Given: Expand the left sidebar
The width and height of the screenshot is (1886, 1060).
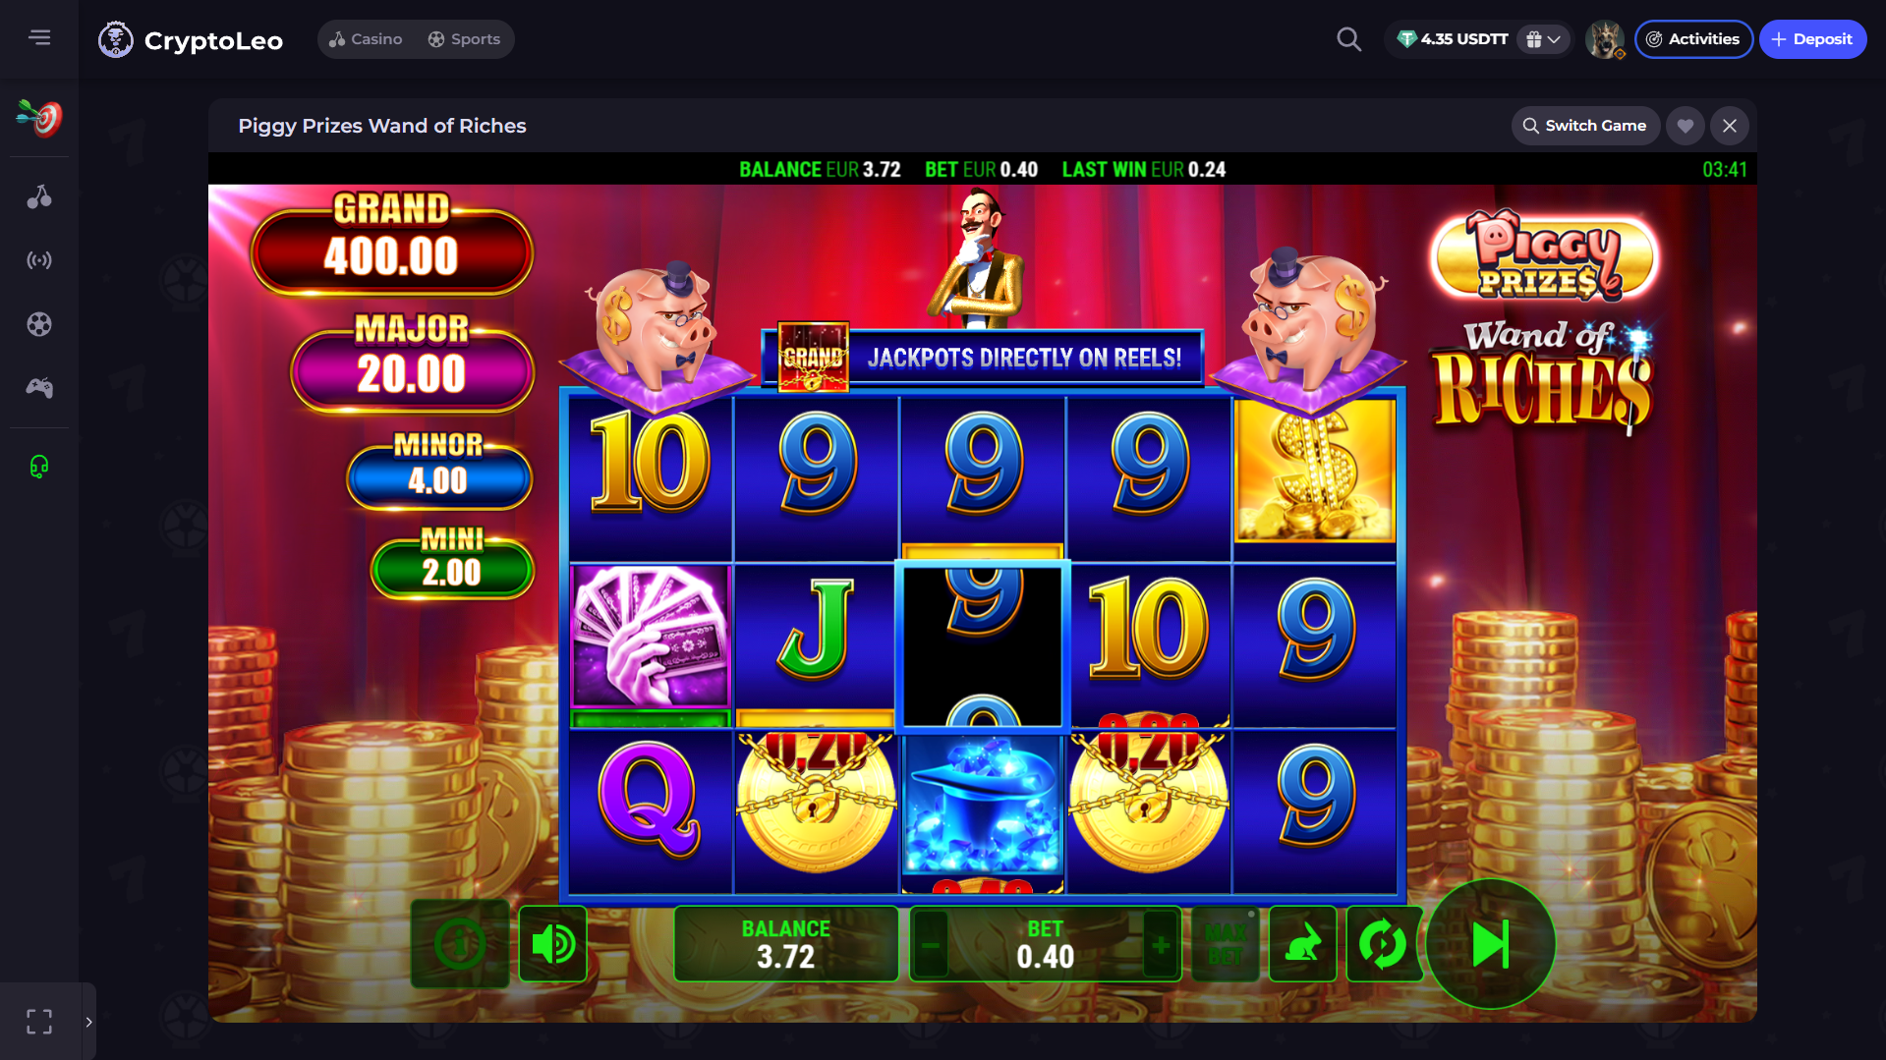Looking at the screenshot, I should pyautogui.click(x=88, y=1022).
